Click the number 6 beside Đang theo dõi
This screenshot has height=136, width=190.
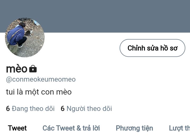pos(8,109)
